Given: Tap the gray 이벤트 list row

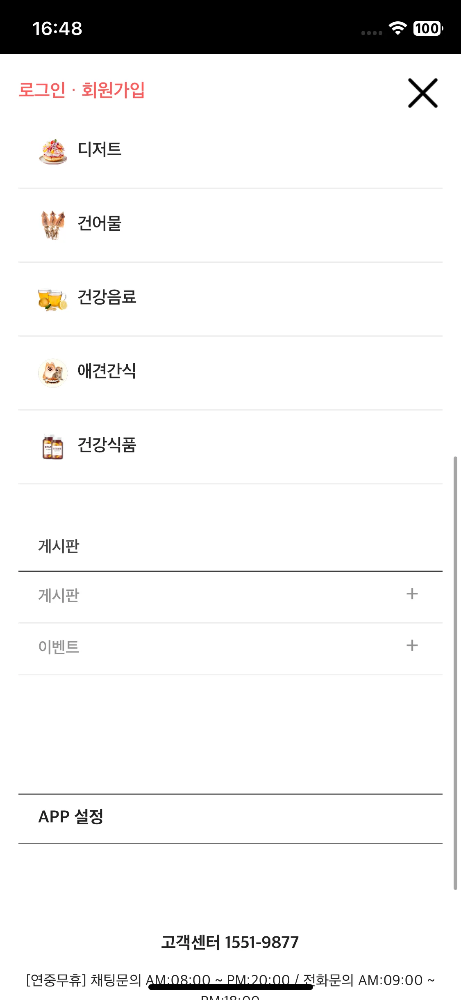Looking at the screenshot, I should click(230, 649).
